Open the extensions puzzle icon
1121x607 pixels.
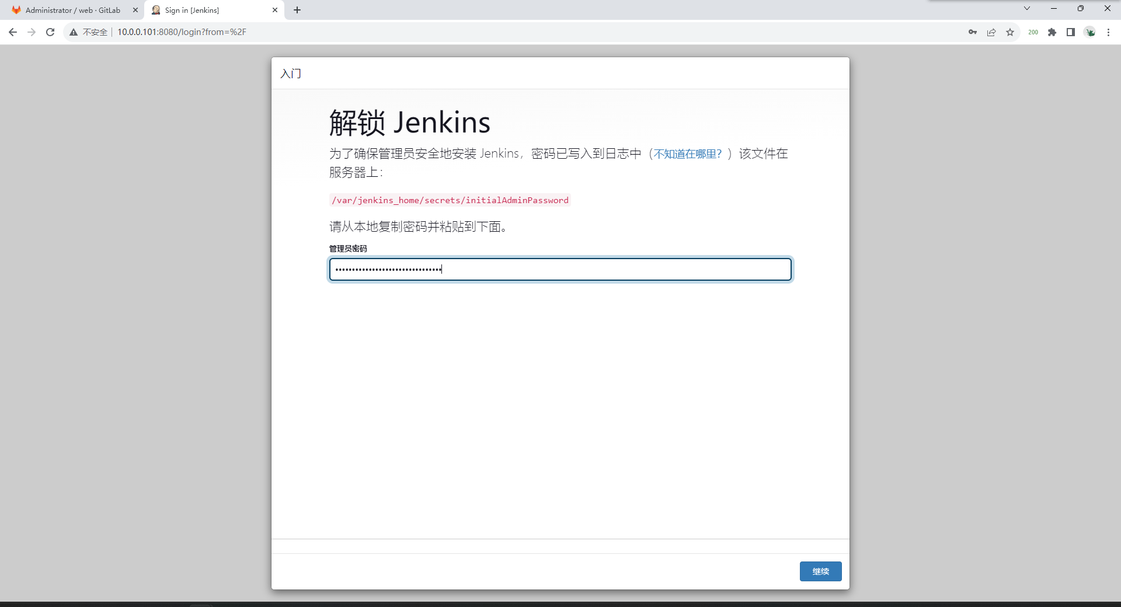click(1052, 32)
